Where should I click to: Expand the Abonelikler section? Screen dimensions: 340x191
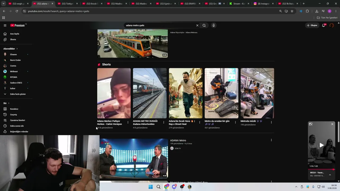click(11, 49)
